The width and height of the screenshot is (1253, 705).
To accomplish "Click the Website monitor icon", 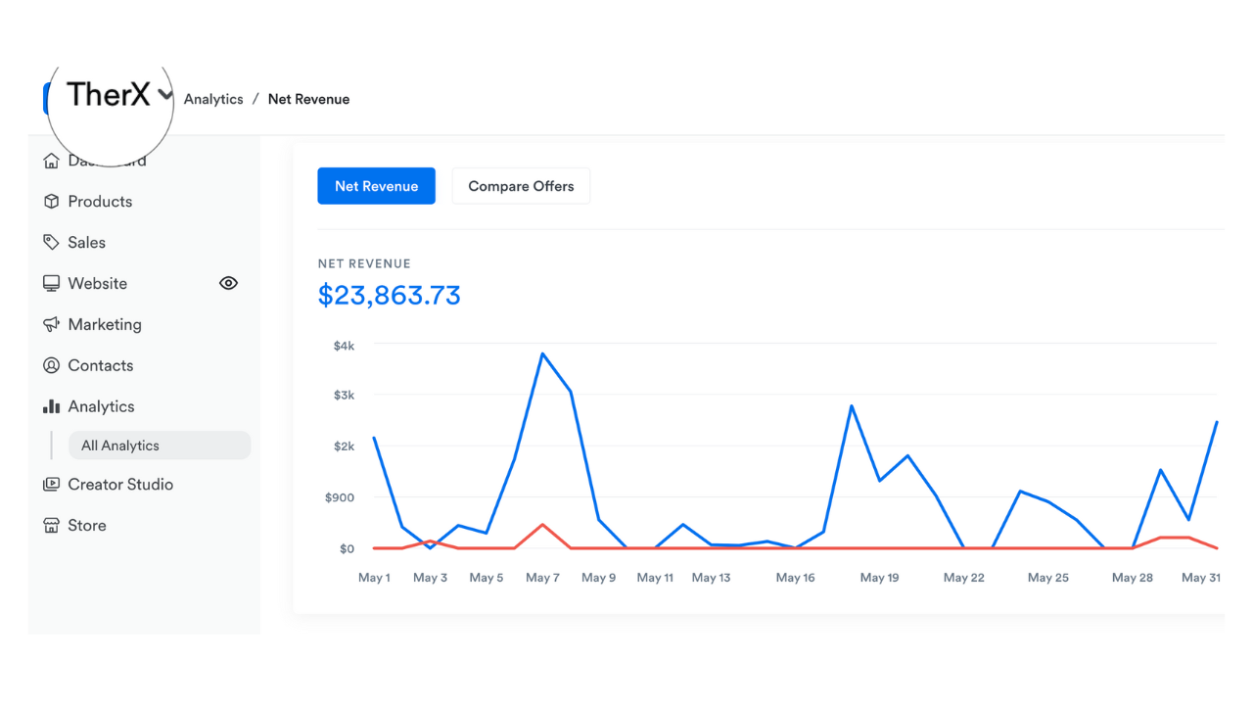I will tap(52, 283).
